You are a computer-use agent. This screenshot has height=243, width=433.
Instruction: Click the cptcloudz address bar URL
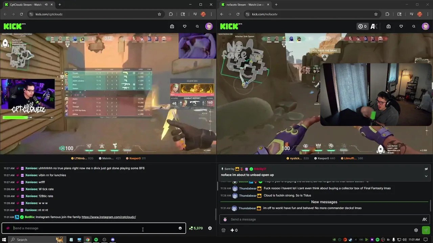coord(49,14)
